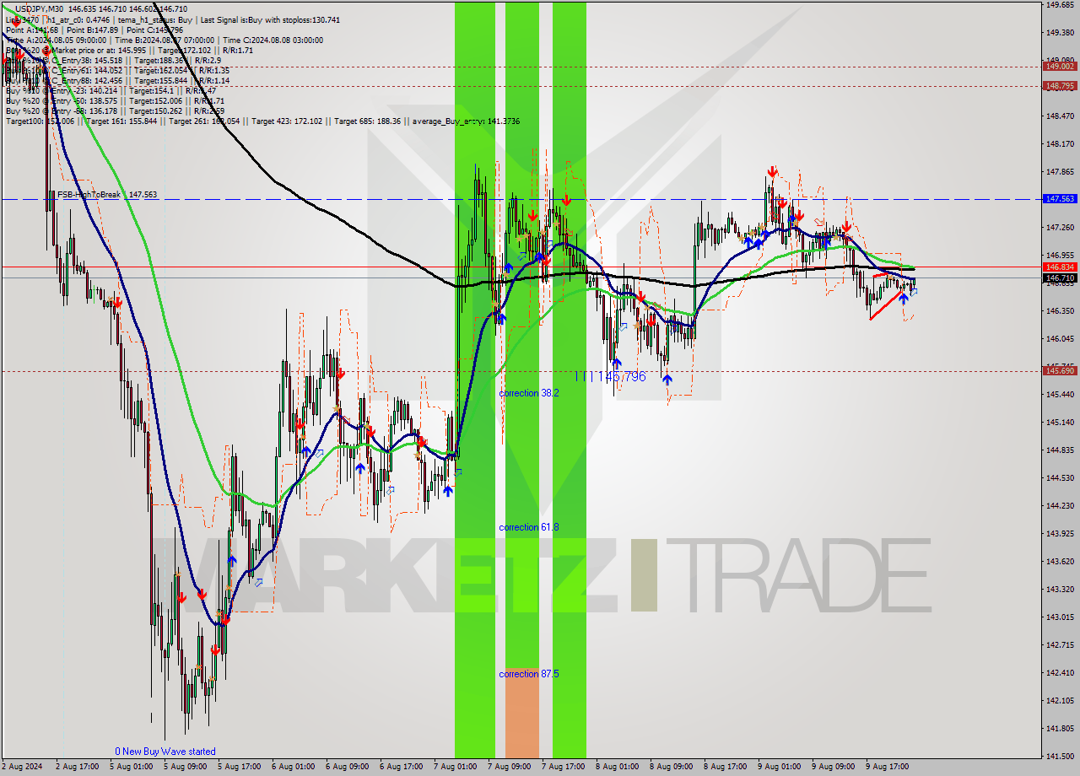
Task: Click the last blue buy arrow before the outlined arrow
Action: click(903, 297)
